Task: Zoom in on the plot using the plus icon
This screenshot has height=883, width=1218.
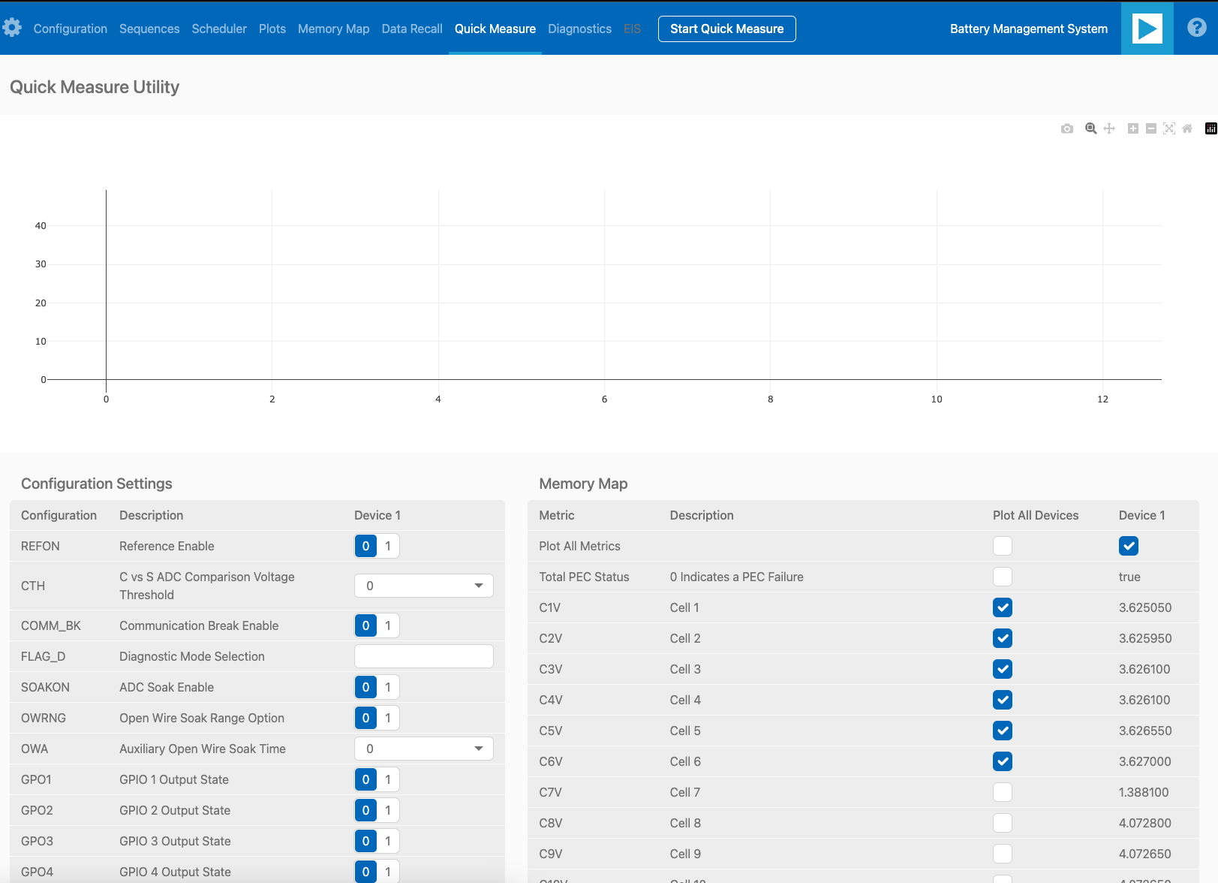Action: [x=1133, y=128]
